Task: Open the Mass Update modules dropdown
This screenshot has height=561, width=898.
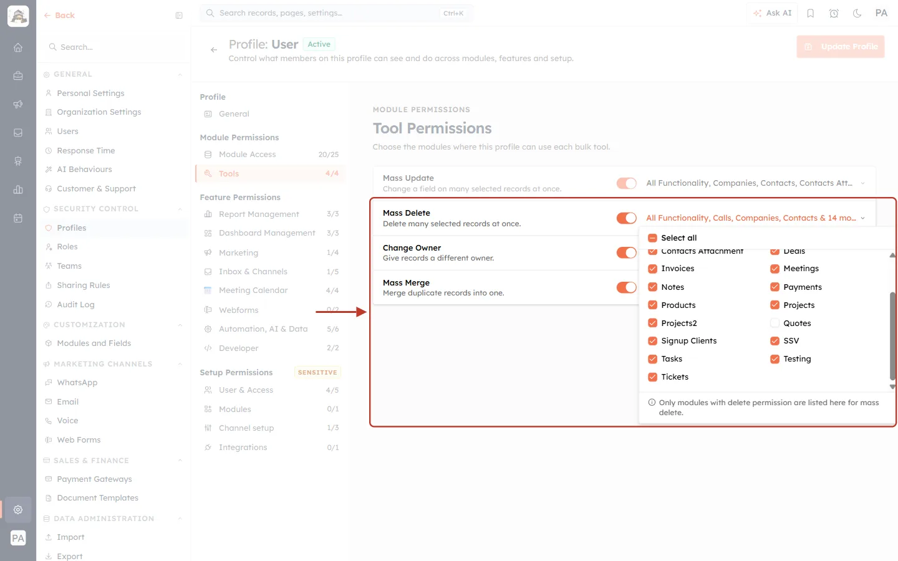Action: 756,183
